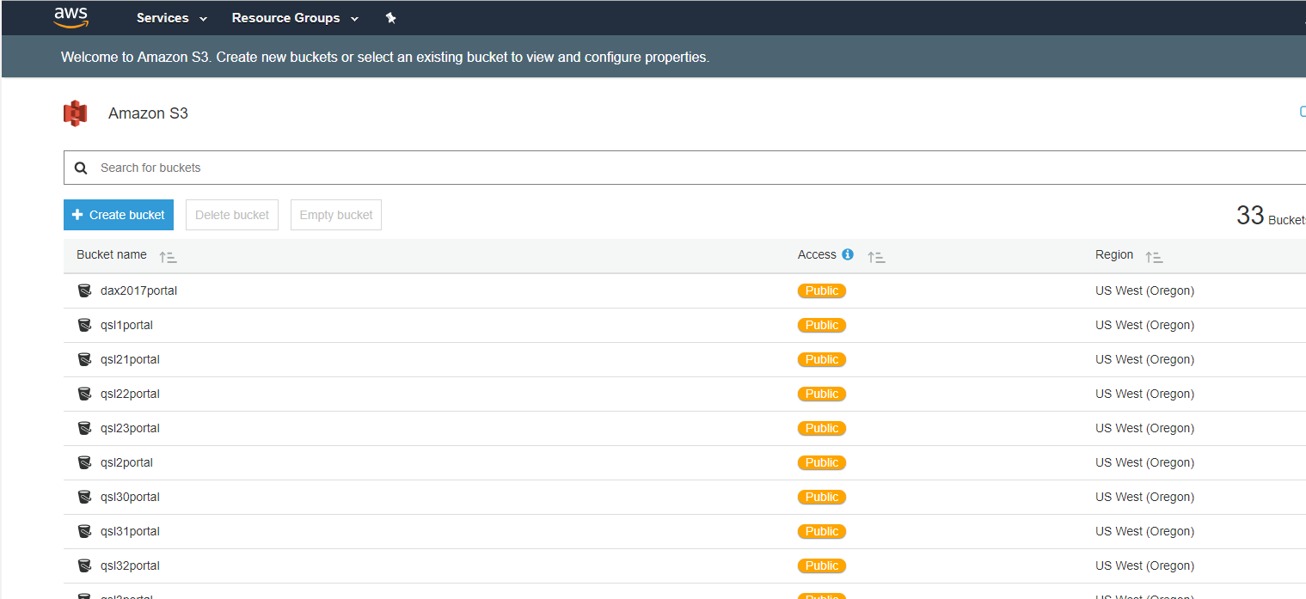Click the AWS logo home icon
Image resolution: width=1306 pixels, height=599 pixels.
tap(71, 17)
